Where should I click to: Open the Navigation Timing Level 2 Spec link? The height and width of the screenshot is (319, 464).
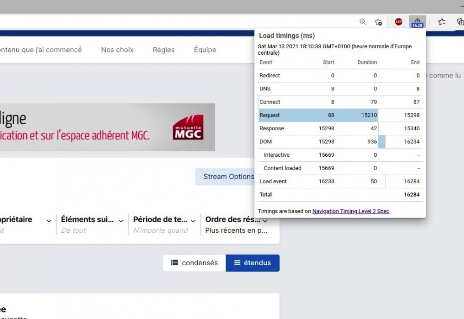coord(351,211)
